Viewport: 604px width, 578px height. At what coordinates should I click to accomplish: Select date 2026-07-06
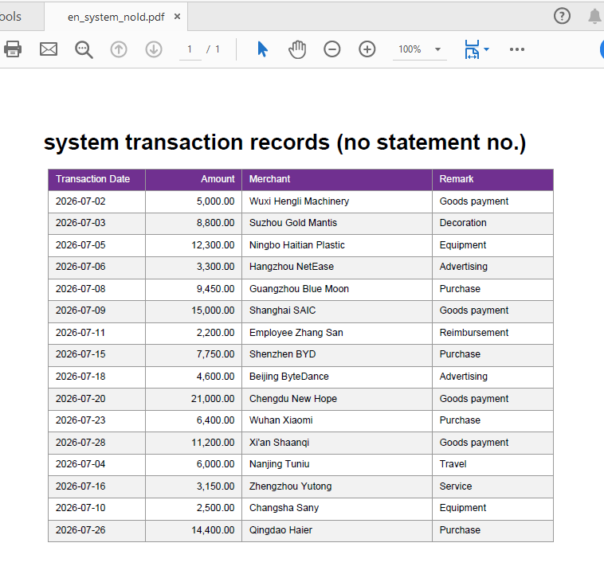pyautogui.click(x=80, y=267)
